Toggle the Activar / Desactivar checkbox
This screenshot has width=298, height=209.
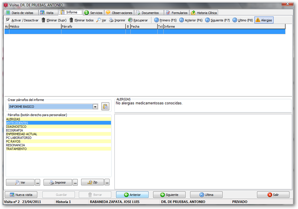click(8, 20)
